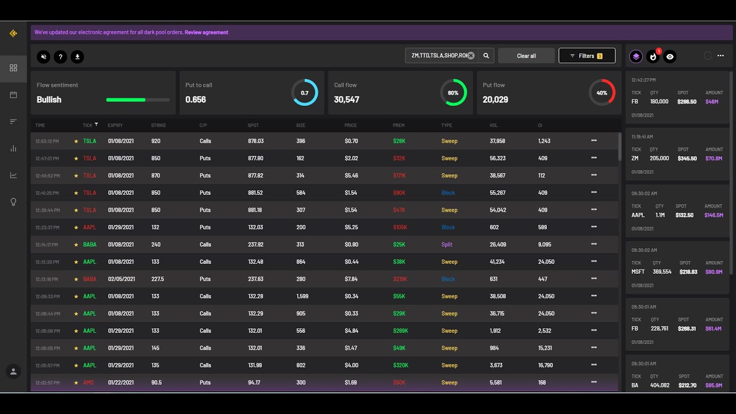
Task: Open the dashboard grid view in the sidebar
Action: coord(13,68)
